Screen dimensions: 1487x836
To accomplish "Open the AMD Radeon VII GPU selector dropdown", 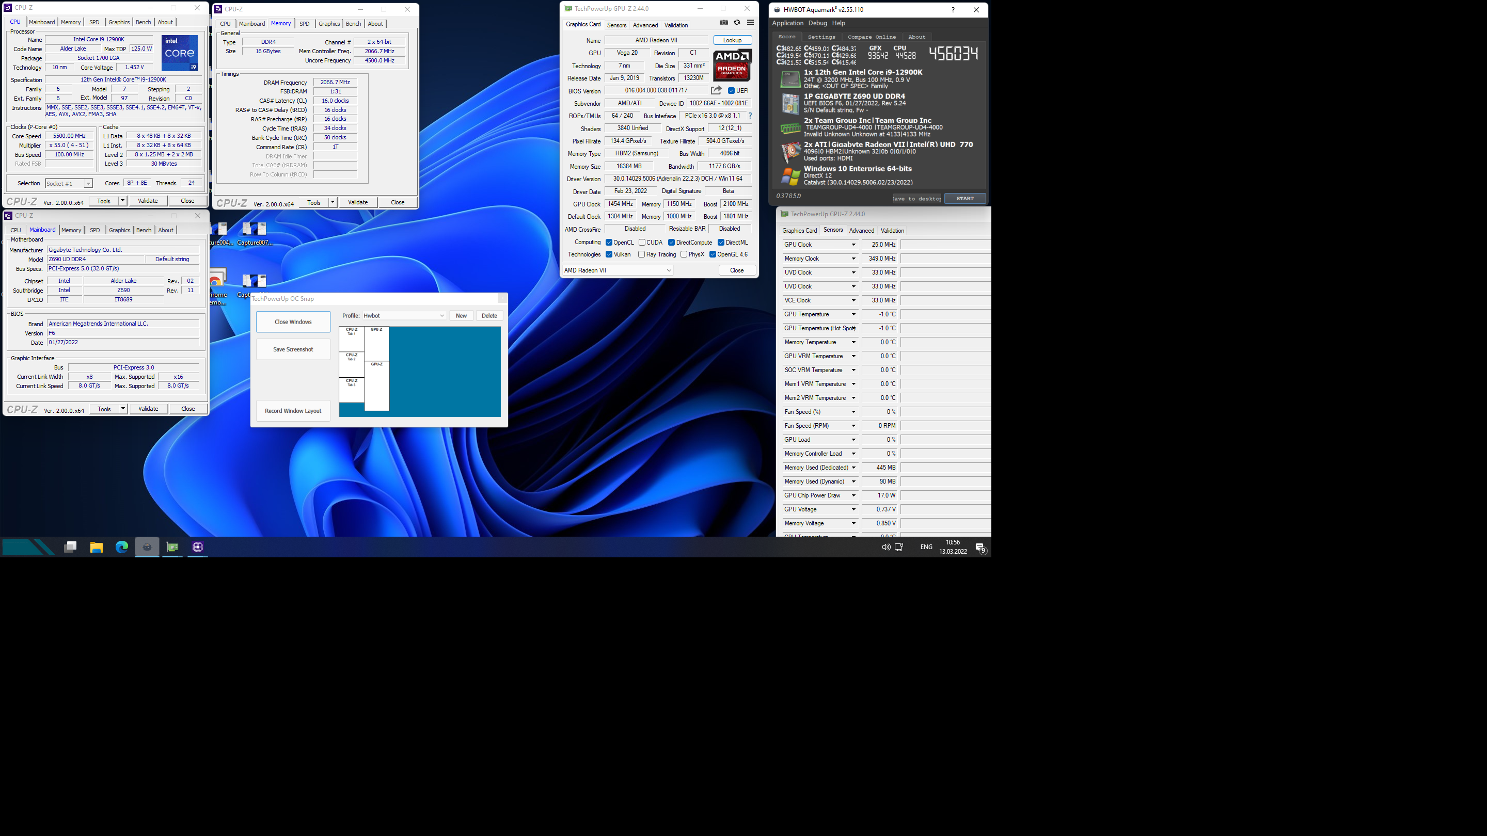I will coord(618,270).
